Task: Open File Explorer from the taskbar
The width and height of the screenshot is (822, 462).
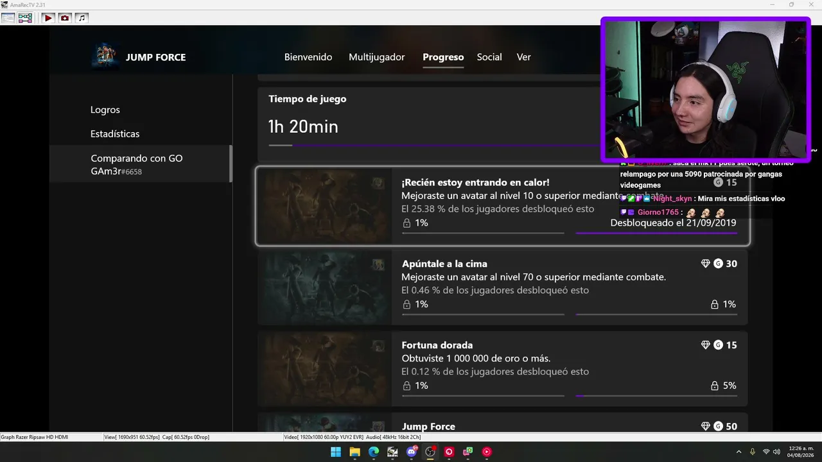Action: click(354, 452)
